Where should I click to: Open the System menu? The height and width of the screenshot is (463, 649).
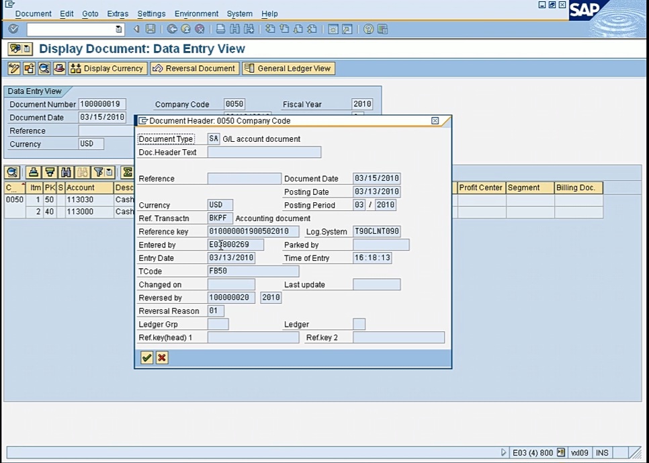point(239,13)
